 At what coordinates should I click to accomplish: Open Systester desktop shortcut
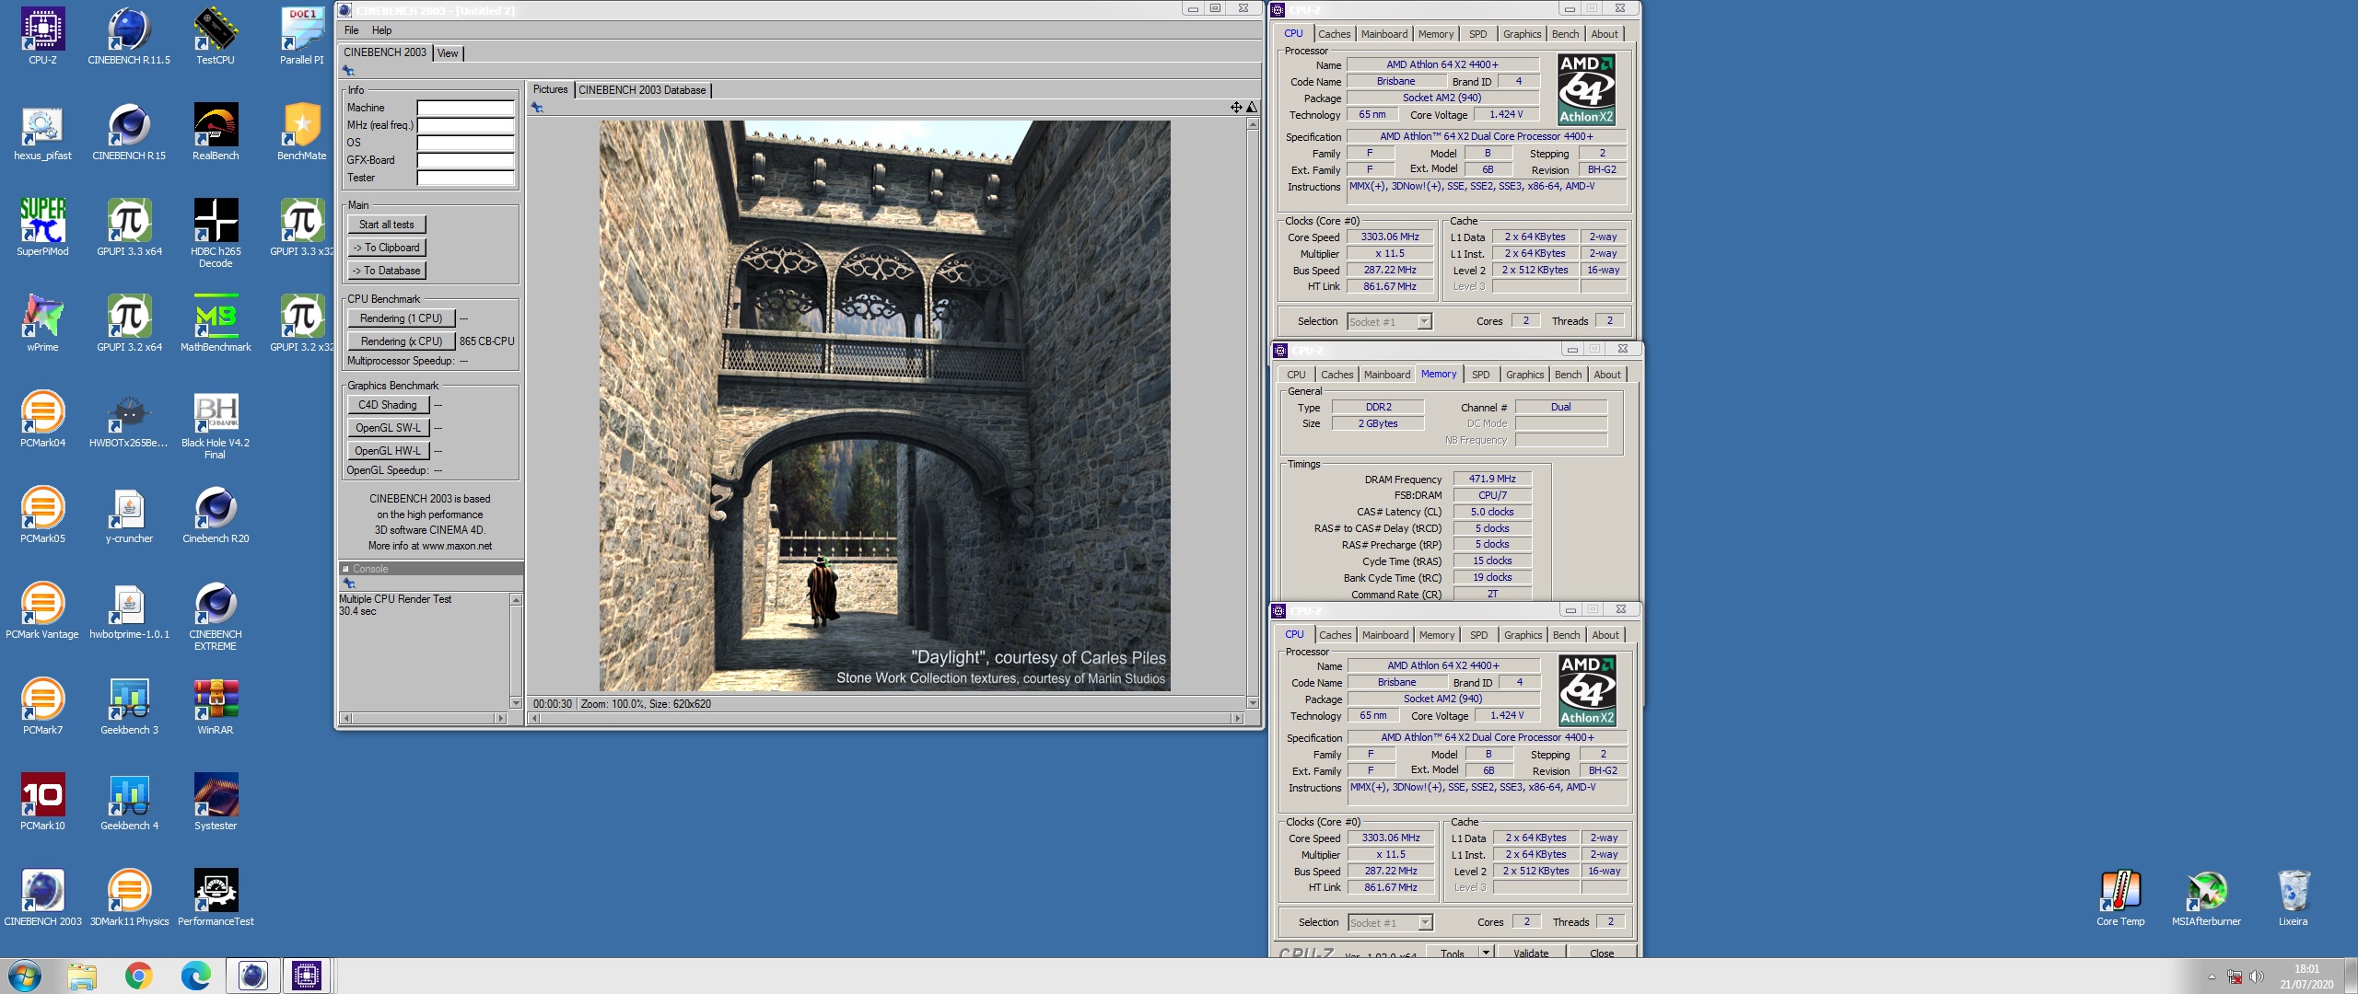[216, 801]
